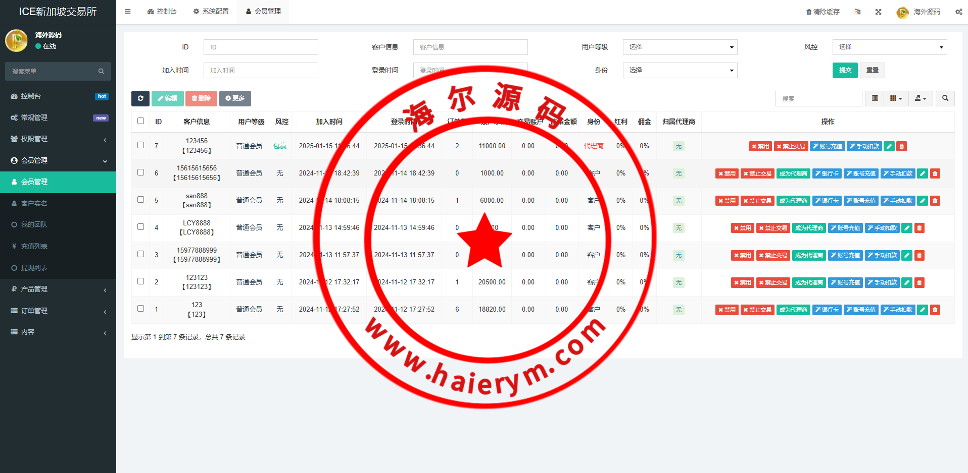Viewport: 968px width, 473px height.
Task: Open the language translate icon
Action: (x=857, y=12)
